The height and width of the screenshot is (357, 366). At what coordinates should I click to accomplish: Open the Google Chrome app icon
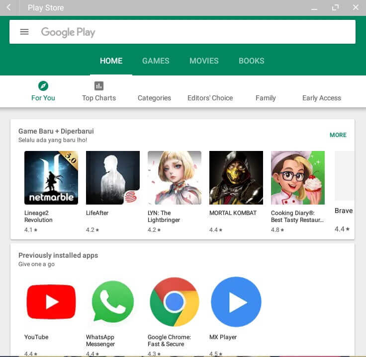pos(175,302)
